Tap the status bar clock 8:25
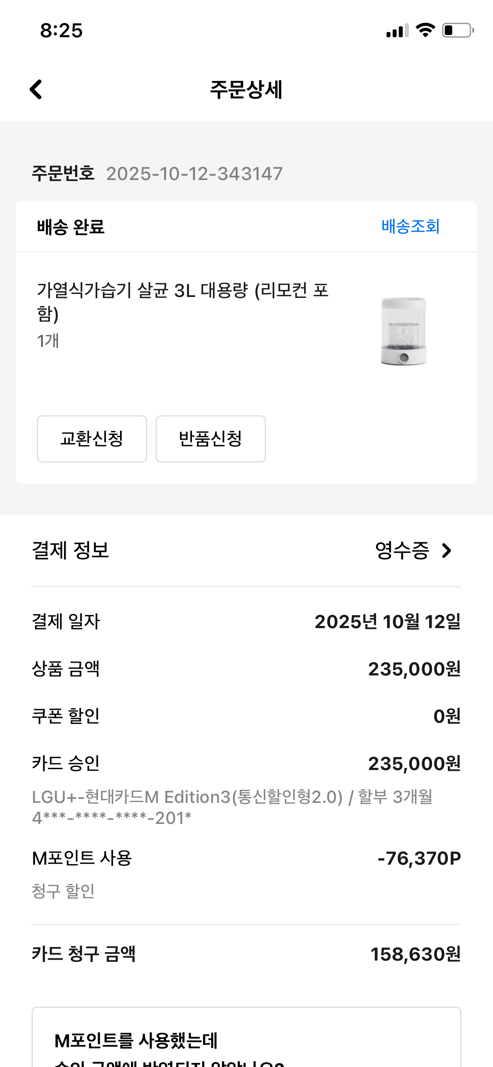 coord(61,31)
